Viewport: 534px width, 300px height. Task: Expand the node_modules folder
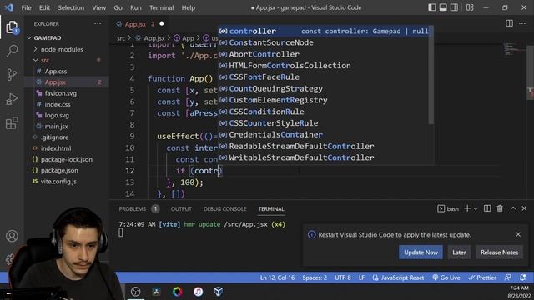[62, 49]
